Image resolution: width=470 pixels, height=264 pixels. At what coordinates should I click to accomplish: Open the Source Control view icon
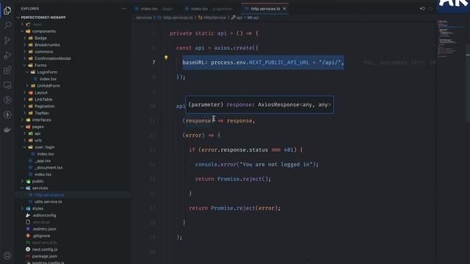point(7,40)
